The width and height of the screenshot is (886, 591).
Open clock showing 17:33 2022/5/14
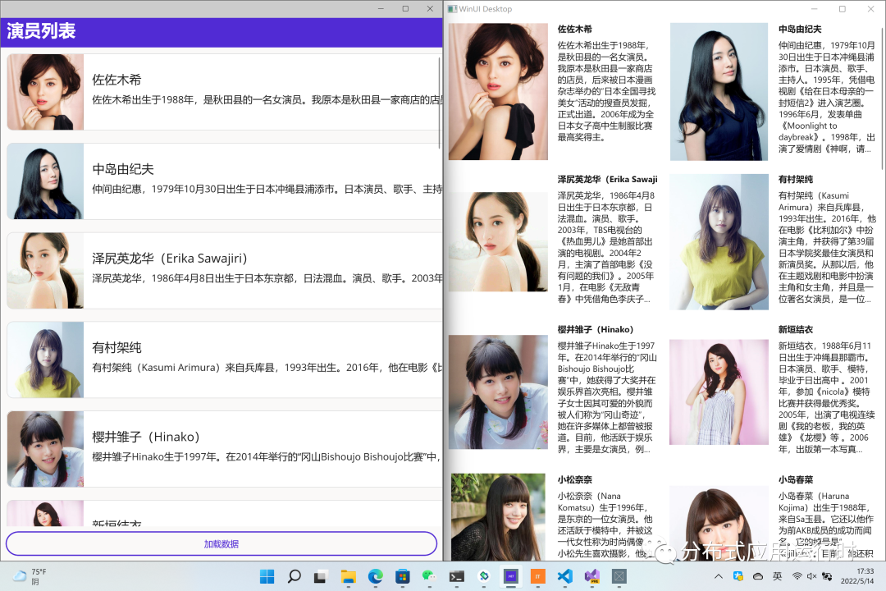857,576
